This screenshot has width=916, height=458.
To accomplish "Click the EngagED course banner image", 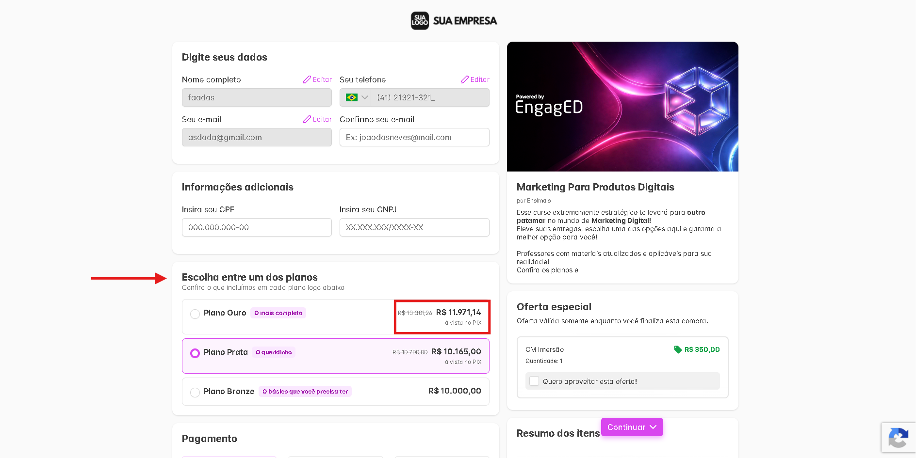I will [622, 107].
